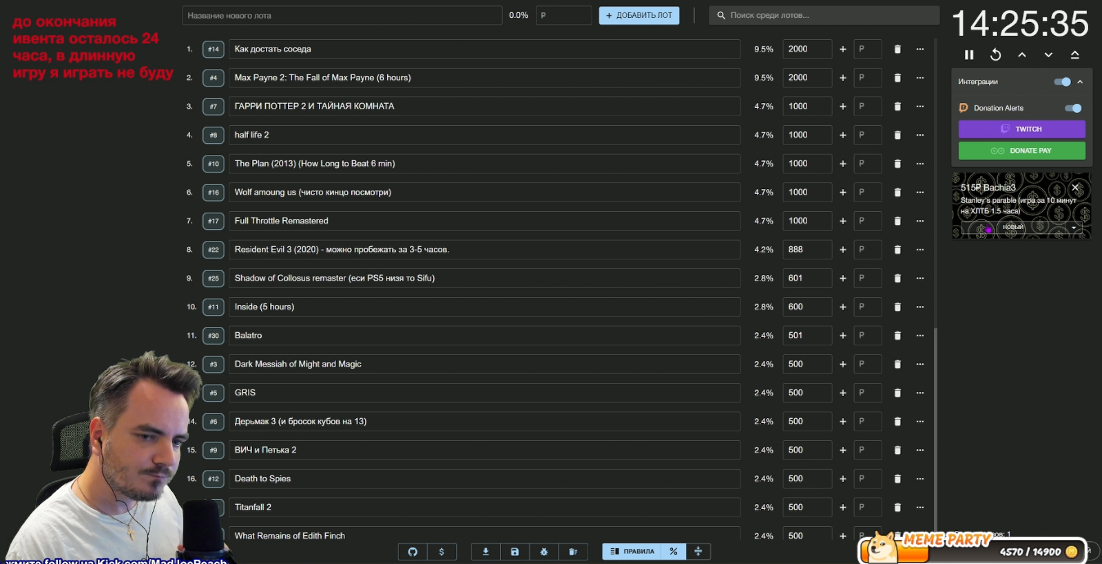Edit the 601 amount of Shadow of Collosus

click(807, 279)
